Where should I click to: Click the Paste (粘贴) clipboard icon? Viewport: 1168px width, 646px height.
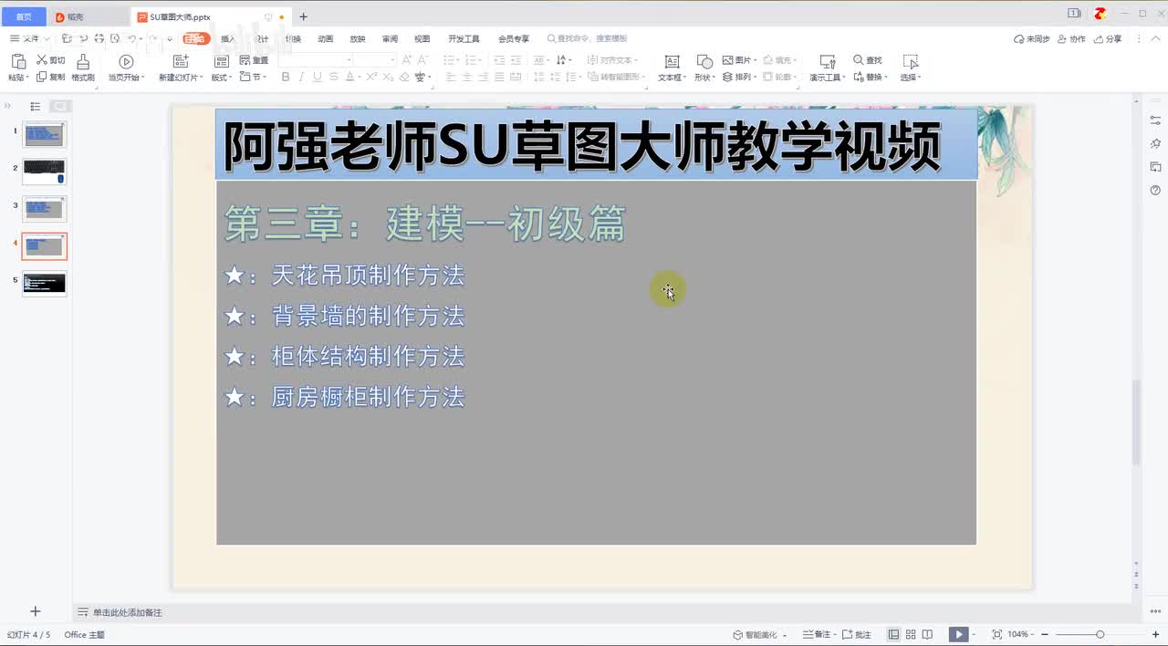(16, 61)
